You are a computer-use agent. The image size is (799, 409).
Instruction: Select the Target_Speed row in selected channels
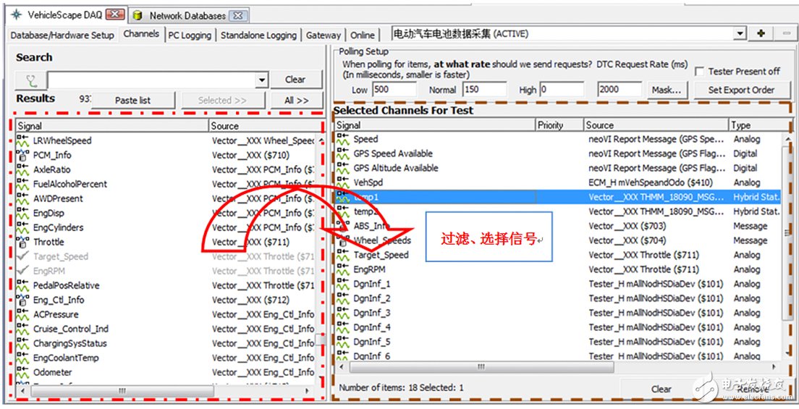click(558, 255)
